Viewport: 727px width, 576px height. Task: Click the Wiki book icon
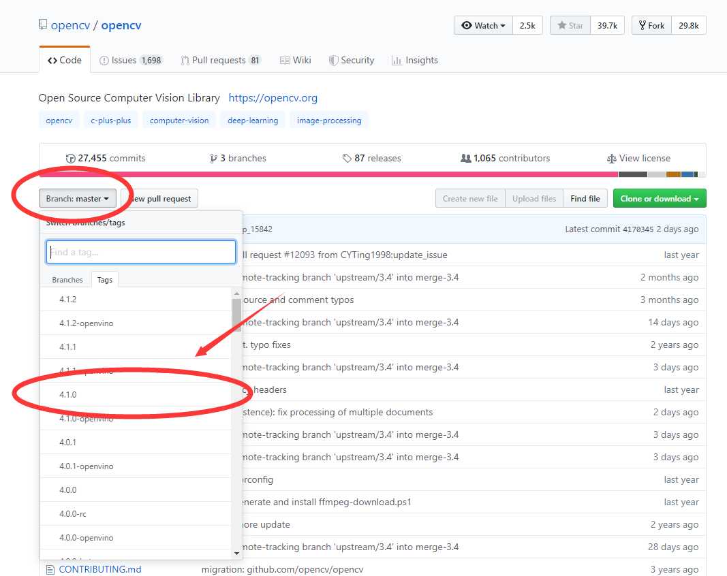coord(285,61)
